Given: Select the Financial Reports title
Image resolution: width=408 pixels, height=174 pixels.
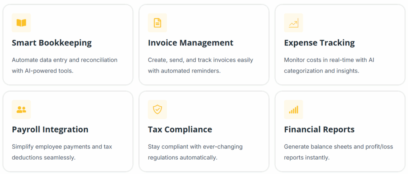Looking at the screenshot, I should click(319, 129).
